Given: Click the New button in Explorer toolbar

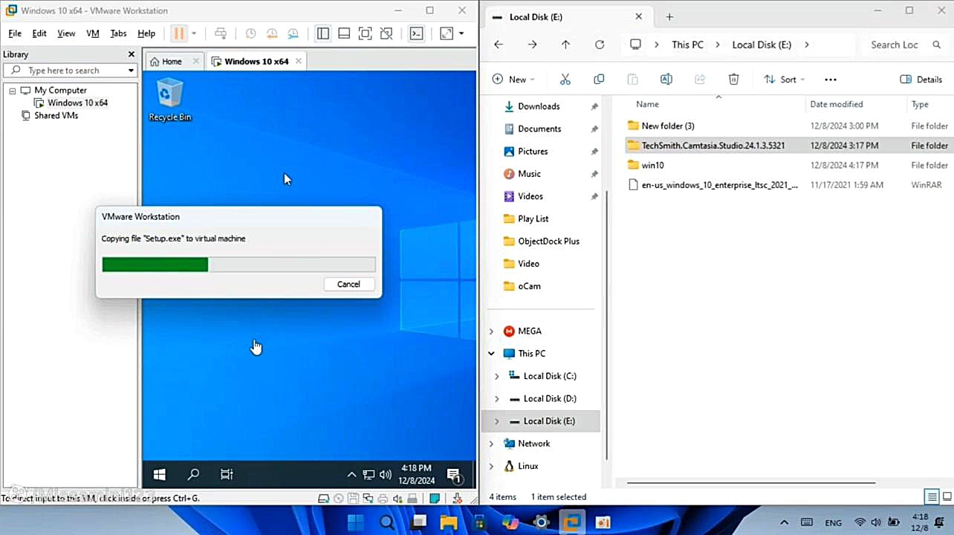Looking at the screenshot, I should pos(513,80).
